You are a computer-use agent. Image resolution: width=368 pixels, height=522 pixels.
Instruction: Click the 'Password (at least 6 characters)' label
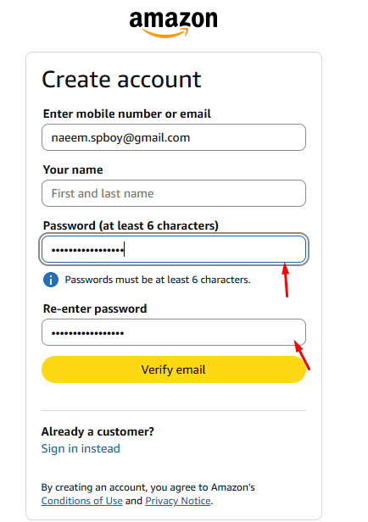(131, 225)
